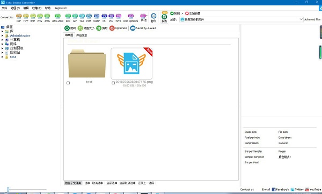Click 包含子文件夹 include subfolders button
This screenshot has width=322, height=194.
coord(73,183)
